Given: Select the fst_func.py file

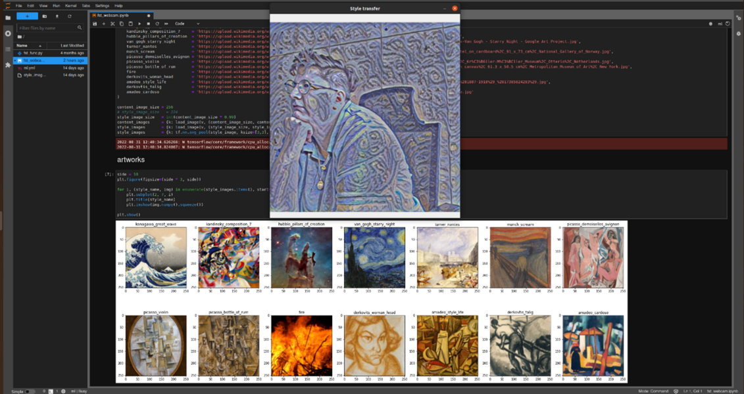Looking at the screenshot, I should pyautogui.click(x=50, y=53).
